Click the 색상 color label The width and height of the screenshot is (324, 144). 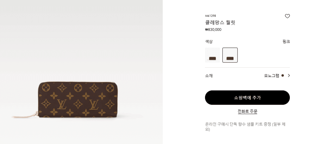coord(209,42)
